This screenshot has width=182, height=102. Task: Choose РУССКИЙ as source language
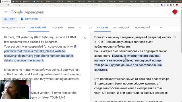[x=57, y=27]
